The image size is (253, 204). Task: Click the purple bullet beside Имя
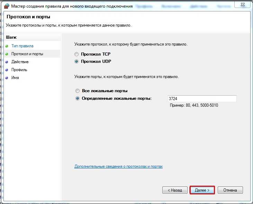coord(7,78)
